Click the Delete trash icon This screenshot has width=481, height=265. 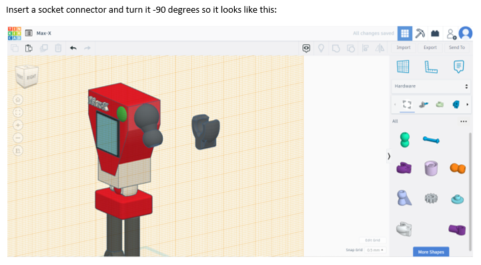[x=58, y=48]
